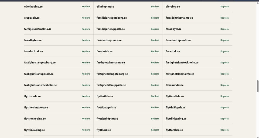Copy the flyttlinköping.se domain
Screen dimensions: 259x138
click(86, 130)
